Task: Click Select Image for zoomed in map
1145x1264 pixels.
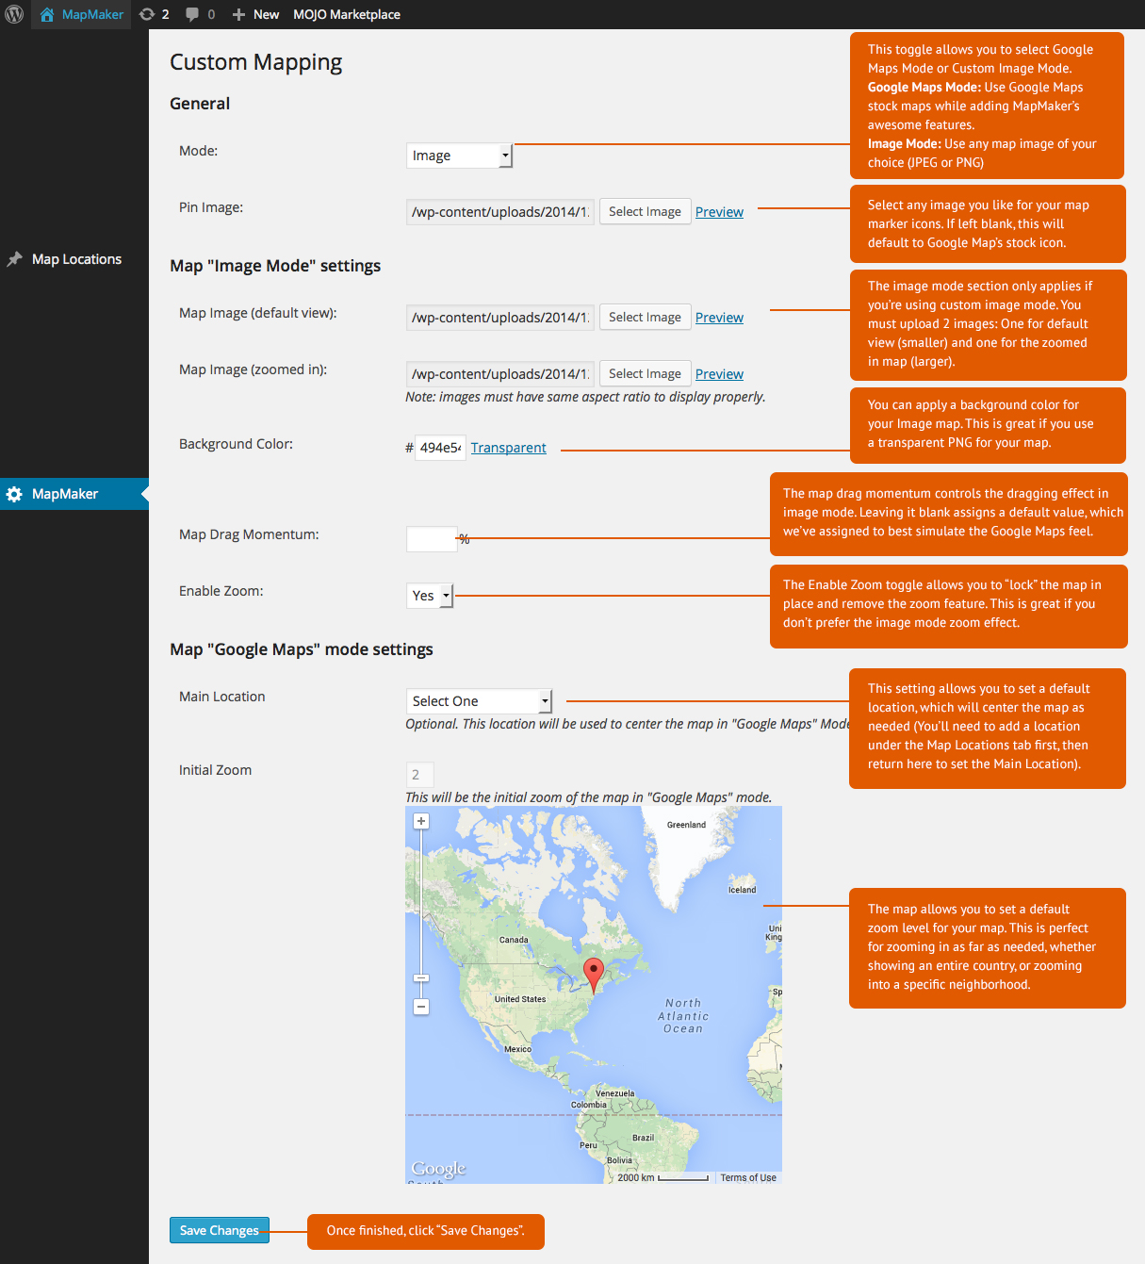Action: point(646,374)
